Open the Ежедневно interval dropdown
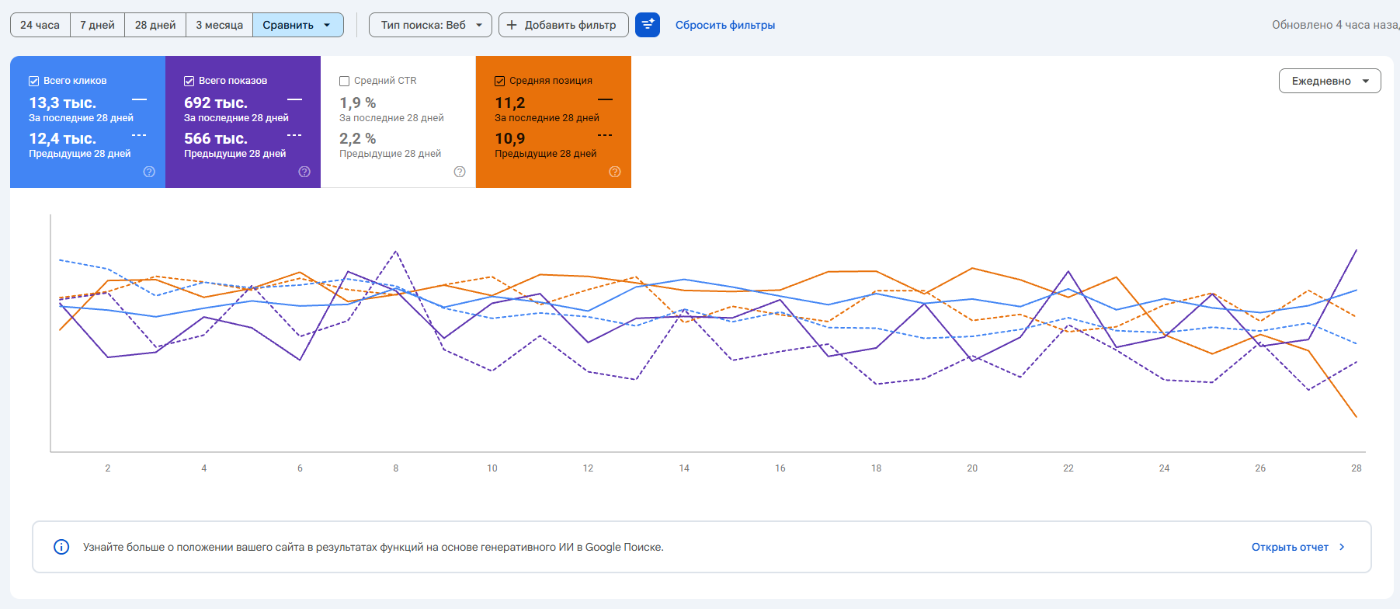Viewport: 1400px width, 609px height. click(x=1329, y=81)
